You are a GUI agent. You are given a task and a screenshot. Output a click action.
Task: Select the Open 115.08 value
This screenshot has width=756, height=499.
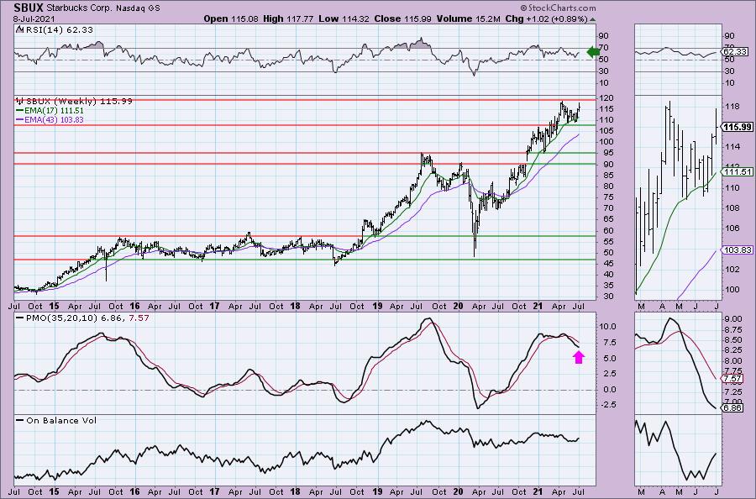(x=231, y=18)
